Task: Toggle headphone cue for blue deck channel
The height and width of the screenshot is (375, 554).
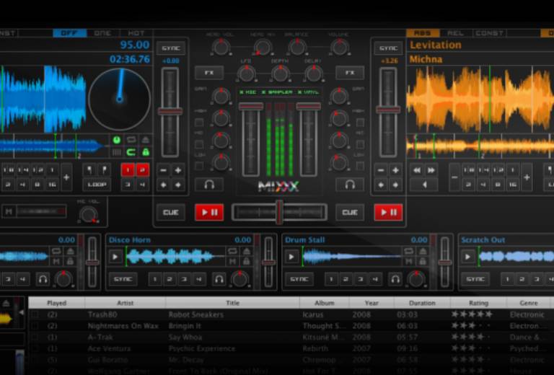Action: coord(209,185)
